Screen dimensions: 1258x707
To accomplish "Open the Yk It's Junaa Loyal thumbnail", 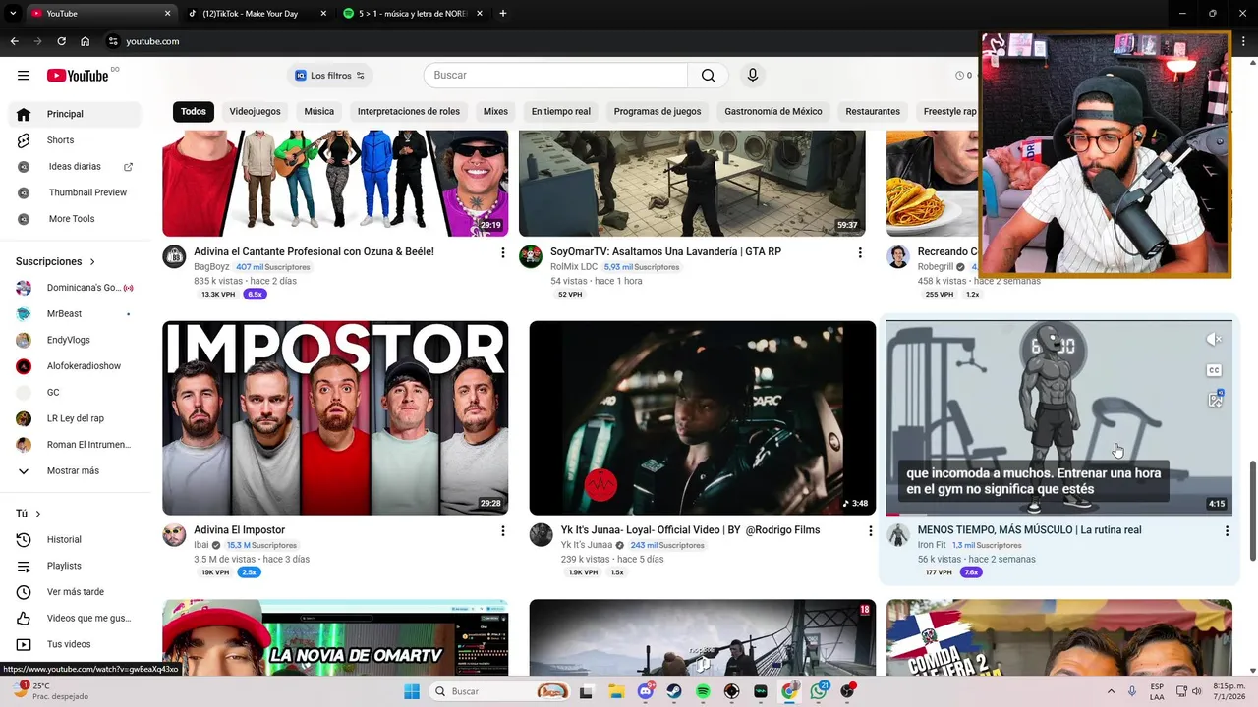I will coord(702,417).
